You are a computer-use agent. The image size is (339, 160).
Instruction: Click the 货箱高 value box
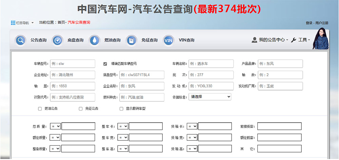[x=215, y=148]
